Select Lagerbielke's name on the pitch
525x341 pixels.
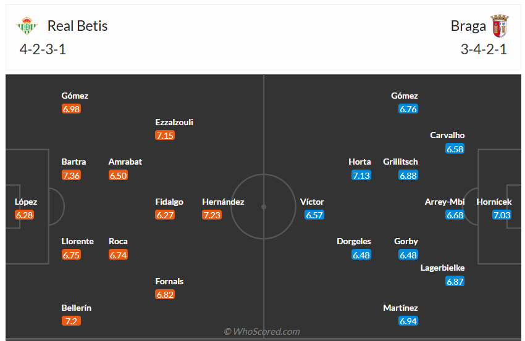coord(442,268)
